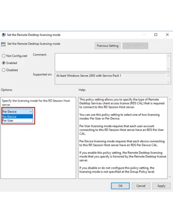Click help paragraph starting 'Per Device licensing mode'

pos(122,143)
